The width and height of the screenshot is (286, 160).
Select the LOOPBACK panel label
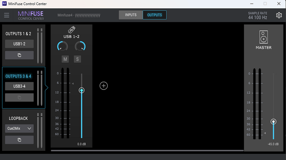[18, 119]
